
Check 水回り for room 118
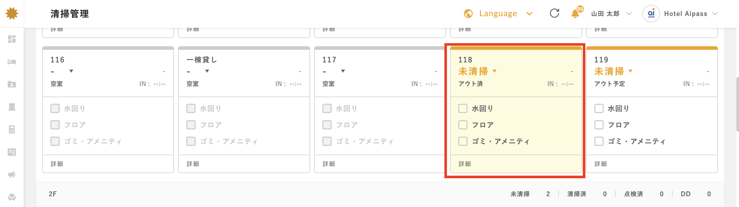(x=463, y=109)
